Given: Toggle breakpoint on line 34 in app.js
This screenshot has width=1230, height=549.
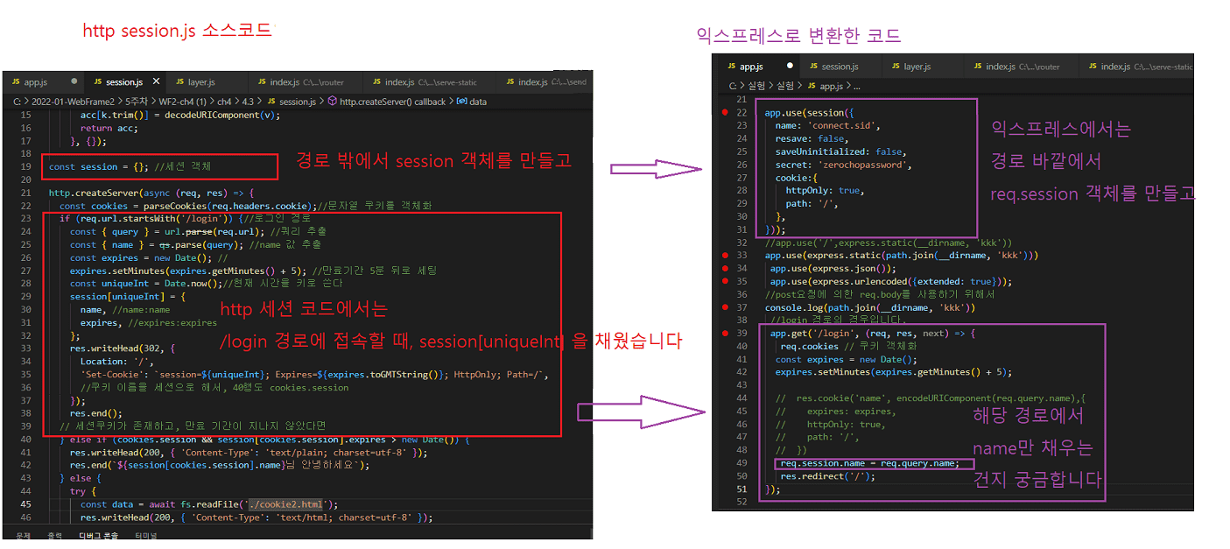Looking at the screenshot, I should click(x=724, y=269).
